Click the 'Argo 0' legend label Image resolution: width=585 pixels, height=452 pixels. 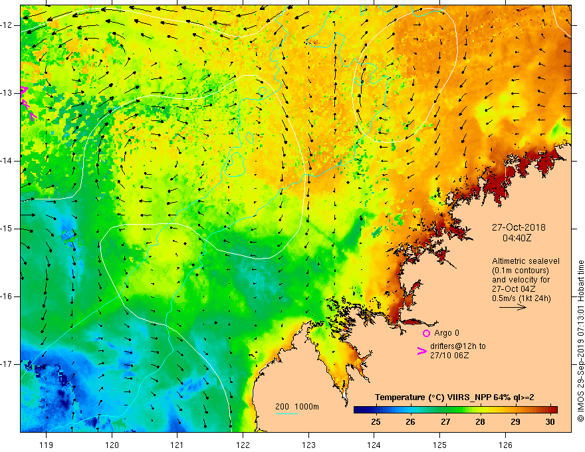[447, 333]
